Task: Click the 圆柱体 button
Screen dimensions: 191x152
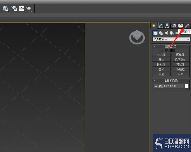Action: click(161, 64)
